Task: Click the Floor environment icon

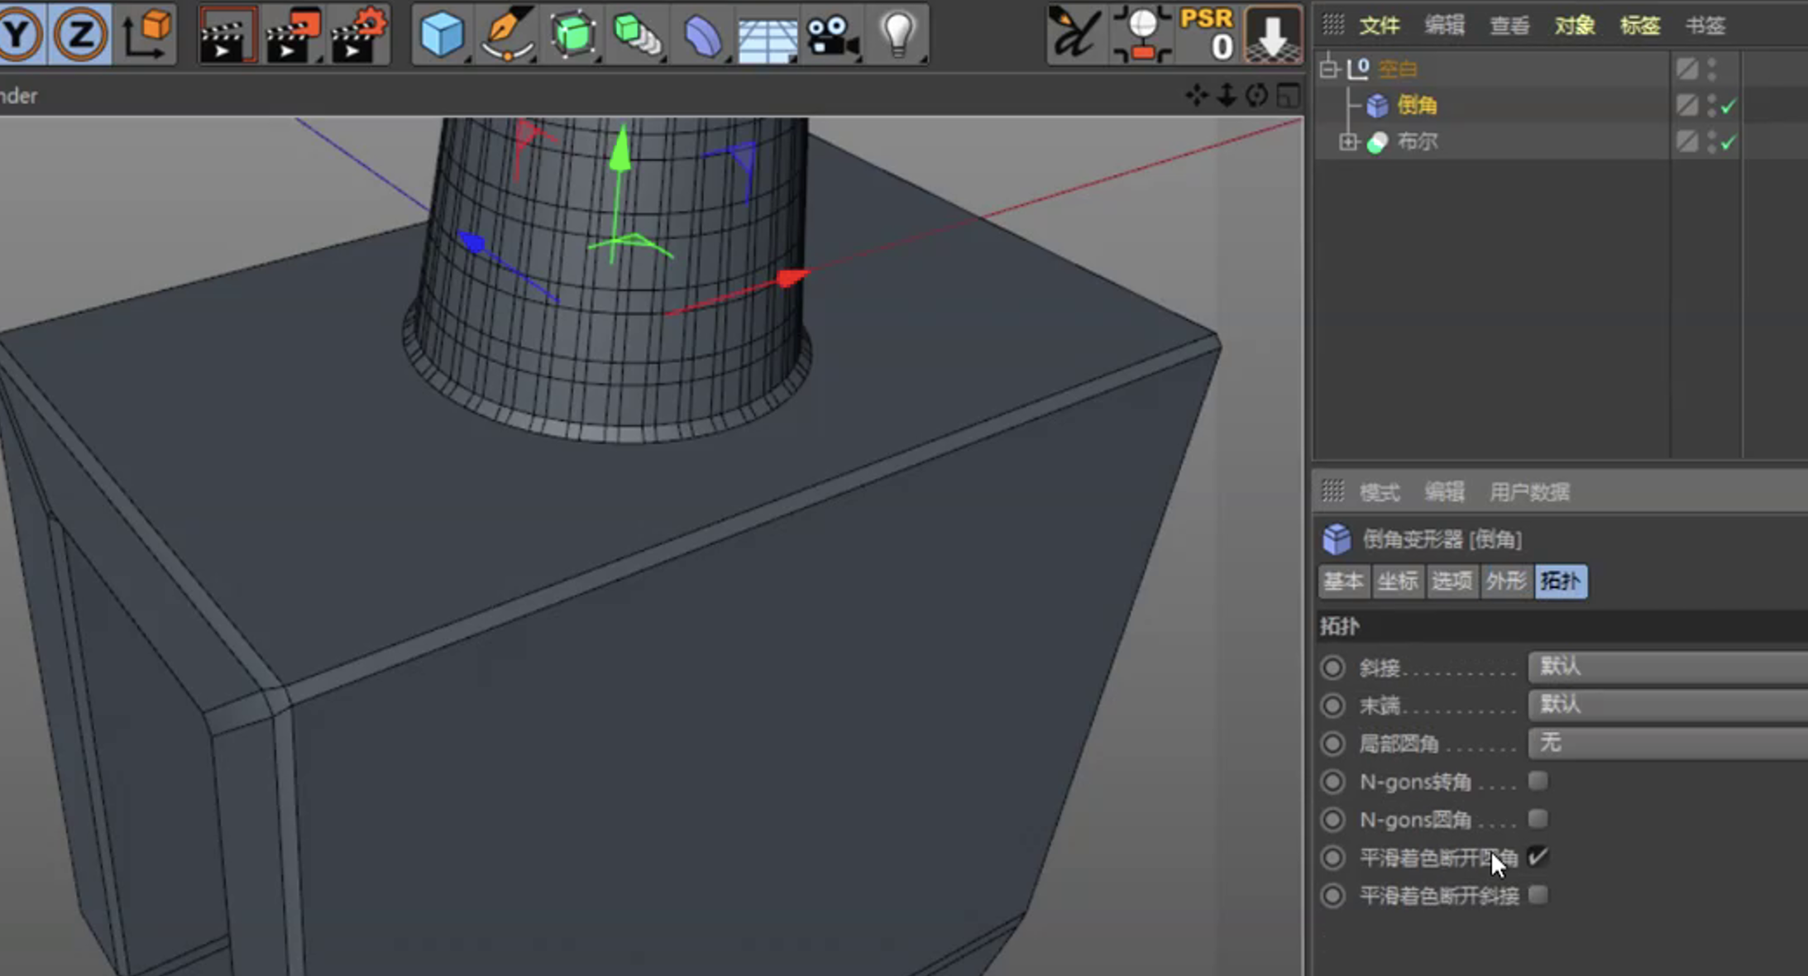Action: pyautogui.click(x=767, y=38)
